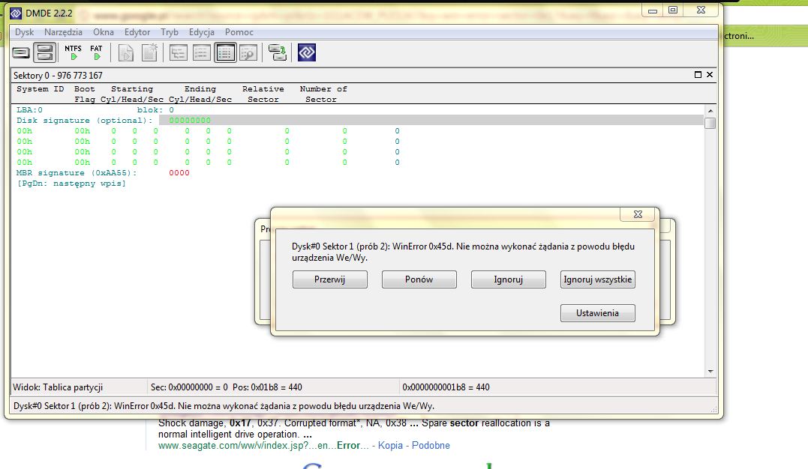This screenshot has height=469, width=808.
Task: Minimize the DMDE window
Action: (653, 10)
